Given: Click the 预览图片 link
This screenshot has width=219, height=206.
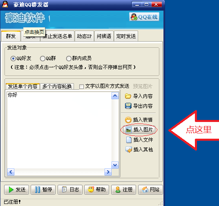Looking at the screenshot, I should point(143,86).
